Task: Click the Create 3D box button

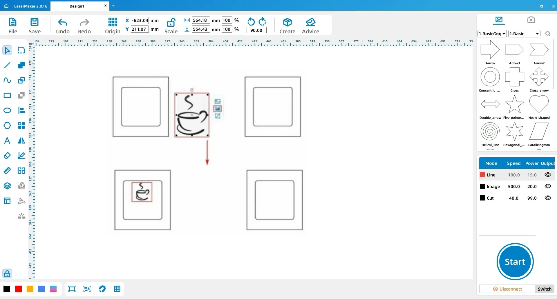Action: click(x=287, y=26)
